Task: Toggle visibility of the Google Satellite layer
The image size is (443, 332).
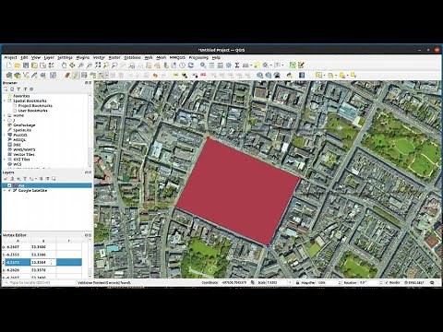Action: click(9, 191)
